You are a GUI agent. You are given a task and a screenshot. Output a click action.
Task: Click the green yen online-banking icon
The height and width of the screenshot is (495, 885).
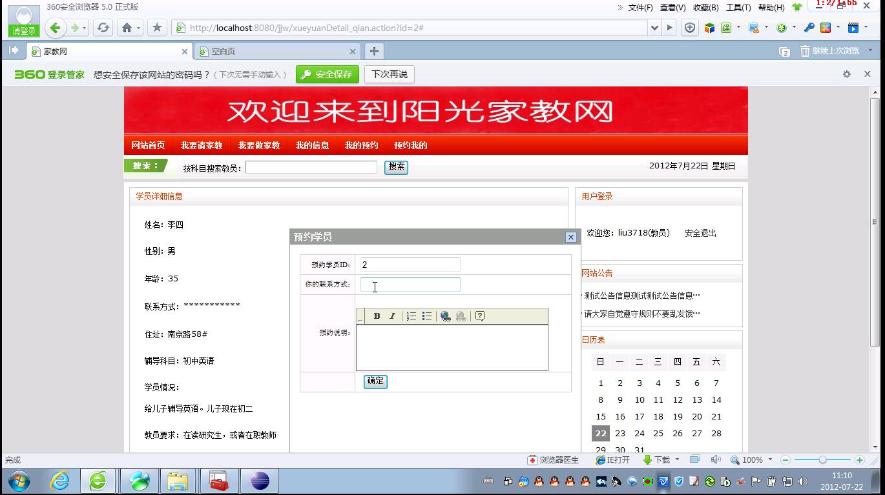coord(782,28)
